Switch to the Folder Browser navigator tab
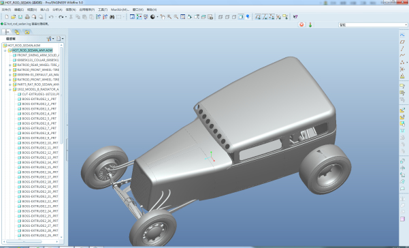The height and width of the screenshot is (248, 409). click(x=17, y=32)
